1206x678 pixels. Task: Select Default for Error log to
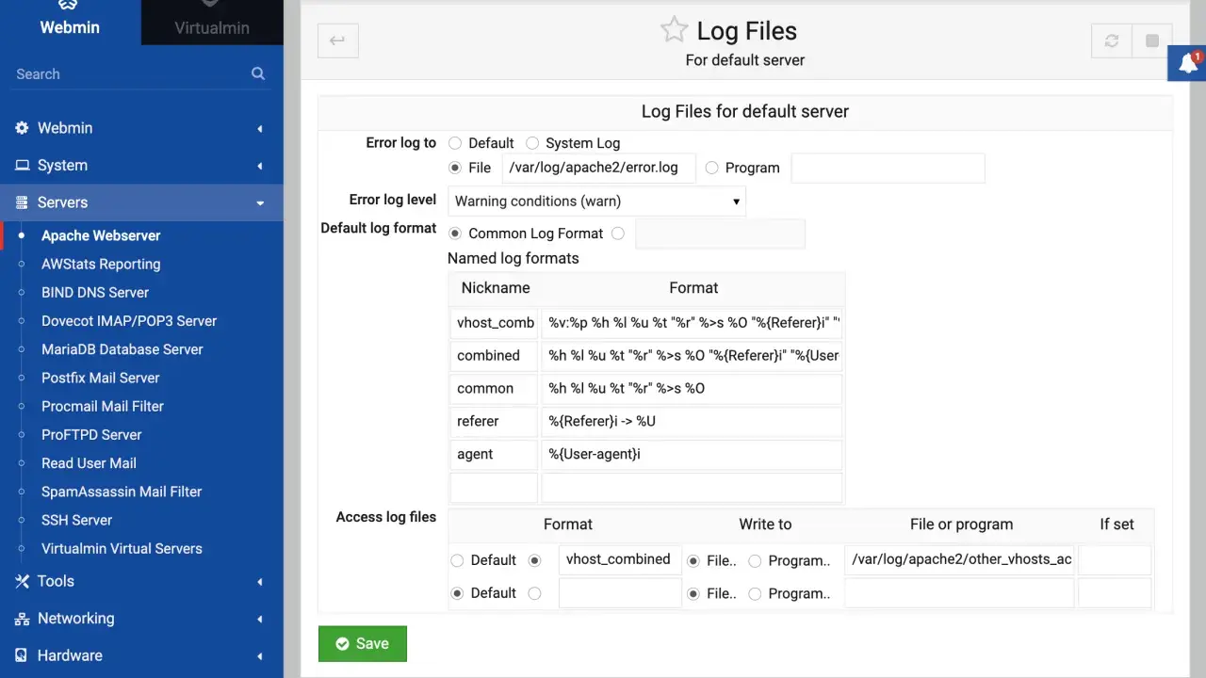[x=455, y=143]
